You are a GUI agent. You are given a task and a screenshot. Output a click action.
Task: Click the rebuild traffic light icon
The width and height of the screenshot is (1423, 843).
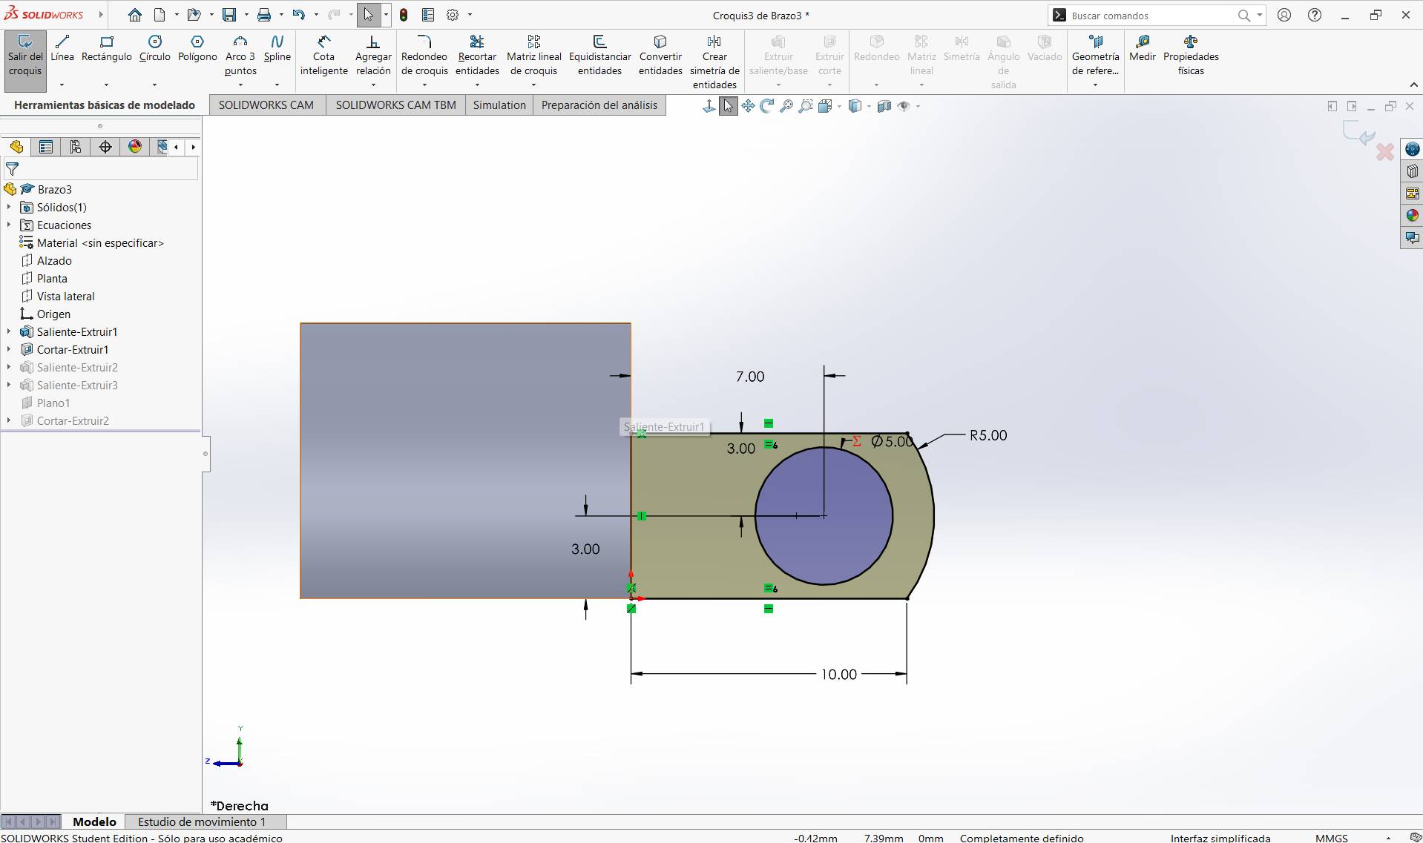[404, 15]
